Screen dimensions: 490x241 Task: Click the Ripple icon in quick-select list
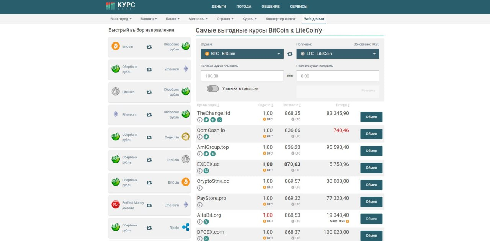click(186, 227)
